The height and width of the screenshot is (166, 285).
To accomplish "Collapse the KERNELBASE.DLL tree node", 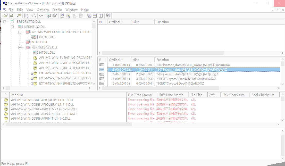I will (20, 47).
